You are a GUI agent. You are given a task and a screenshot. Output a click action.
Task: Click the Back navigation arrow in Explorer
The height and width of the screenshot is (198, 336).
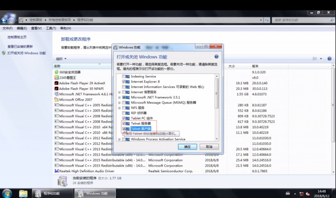pyautogui.click(x=4, y=20)
